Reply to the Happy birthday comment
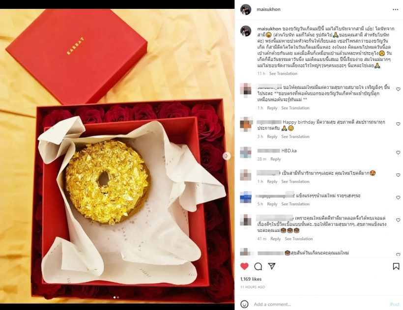Viewport: 403px width, 310px height. tap(272, 137)
